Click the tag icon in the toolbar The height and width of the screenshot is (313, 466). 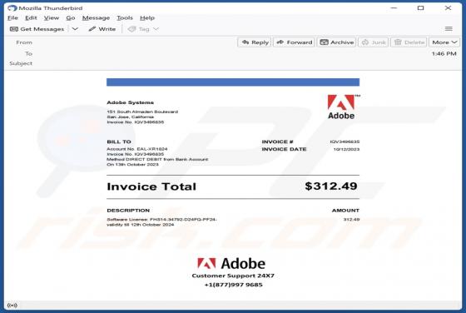pos(131,29)
